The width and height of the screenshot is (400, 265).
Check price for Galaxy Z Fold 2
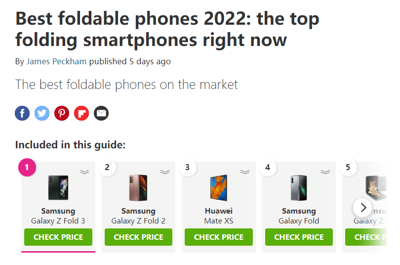point(138,237)
